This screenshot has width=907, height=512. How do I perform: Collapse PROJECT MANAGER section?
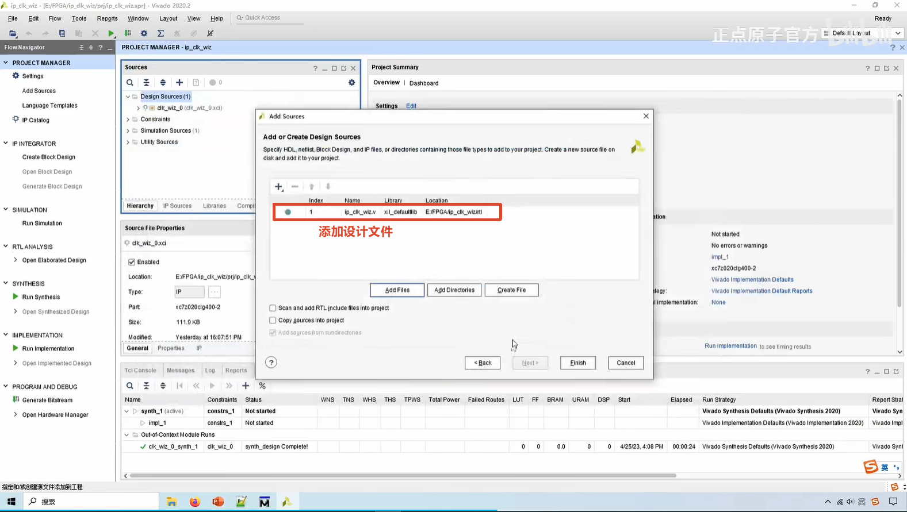coord(6,63)
